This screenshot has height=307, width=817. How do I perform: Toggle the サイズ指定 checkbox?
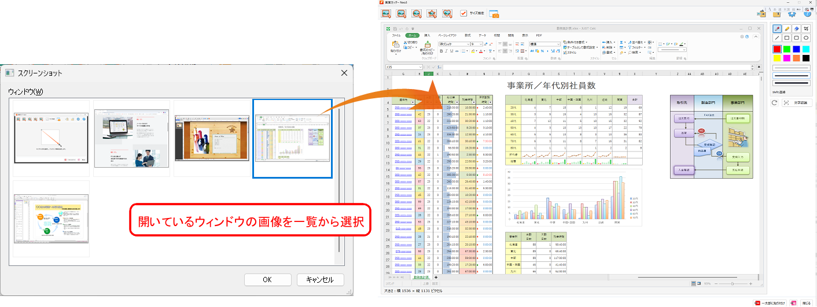tap(463, 13)
